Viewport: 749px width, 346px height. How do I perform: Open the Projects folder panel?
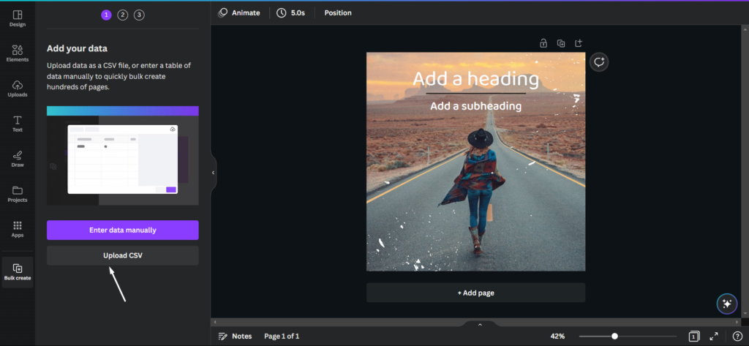click(18, 194)
